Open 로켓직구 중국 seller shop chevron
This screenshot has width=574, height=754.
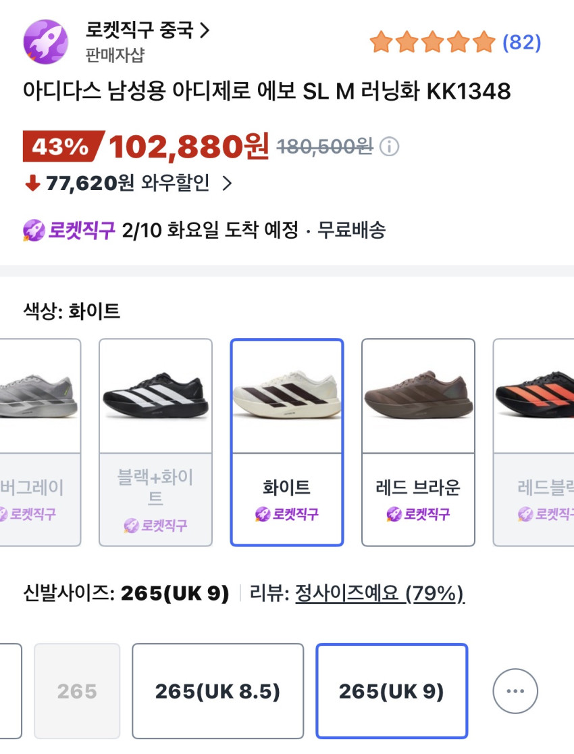coord(205,30)
